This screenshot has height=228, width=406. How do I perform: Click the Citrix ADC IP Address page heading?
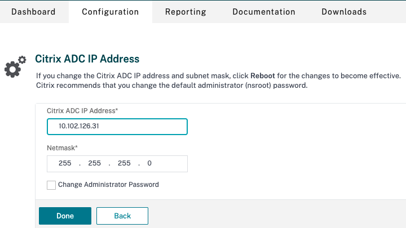(87, 59)
